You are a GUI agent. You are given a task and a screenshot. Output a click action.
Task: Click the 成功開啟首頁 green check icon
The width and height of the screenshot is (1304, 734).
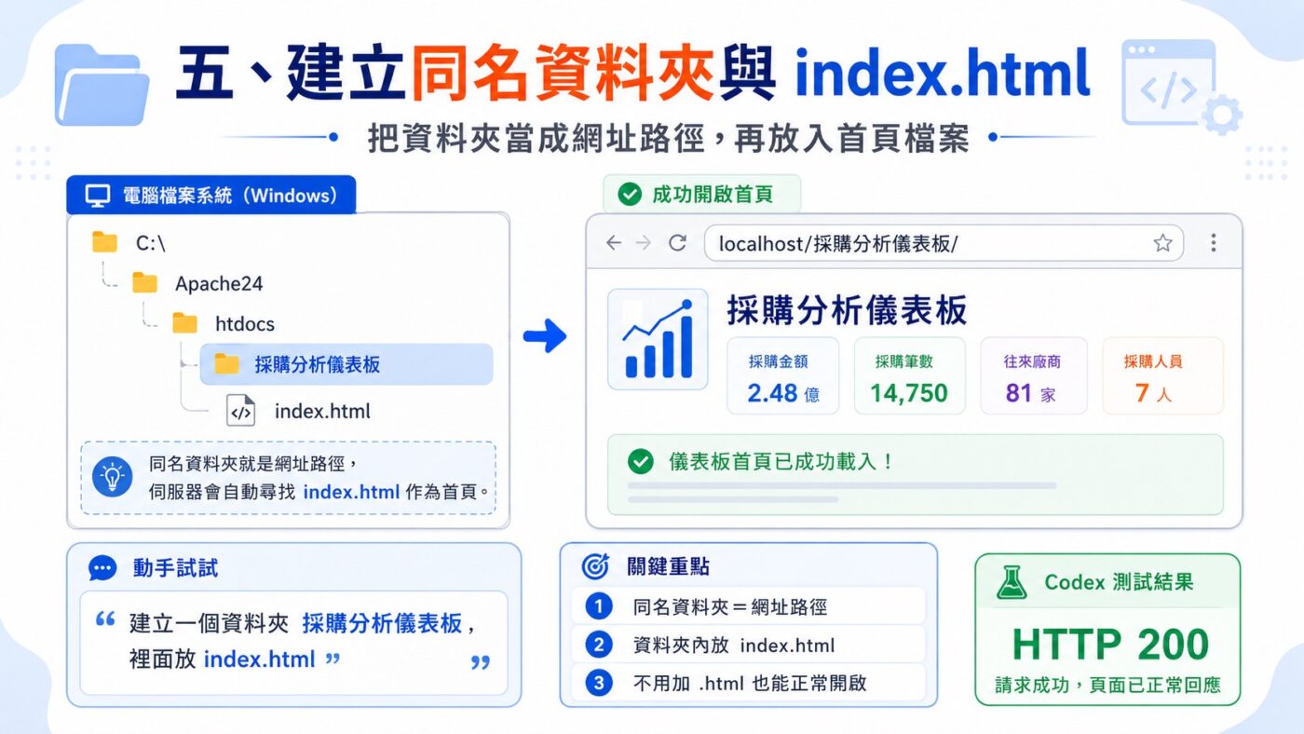630,195
